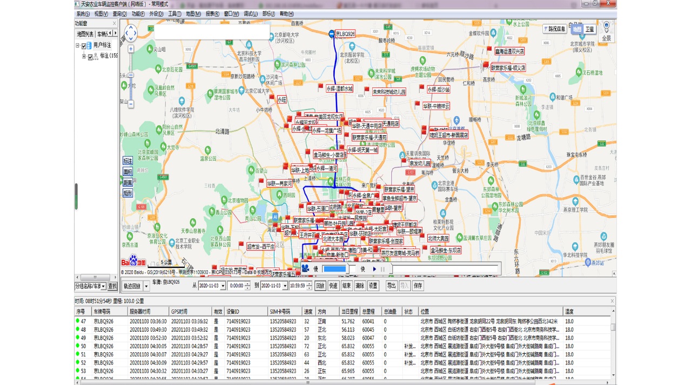
Task: Click the 全景 panorama icon
Action: click(606, 30)
